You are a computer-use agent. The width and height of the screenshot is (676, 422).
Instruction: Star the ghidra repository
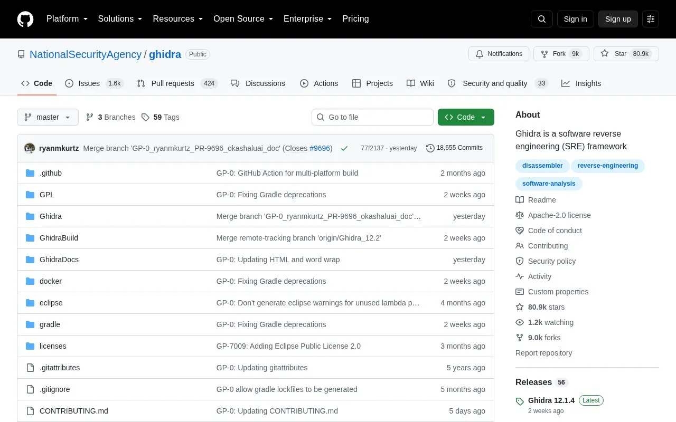click(x=626, y=54)
